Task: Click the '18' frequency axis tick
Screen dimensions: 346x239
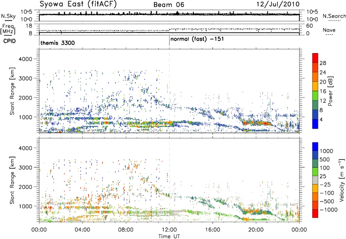Action: [29, 26]
